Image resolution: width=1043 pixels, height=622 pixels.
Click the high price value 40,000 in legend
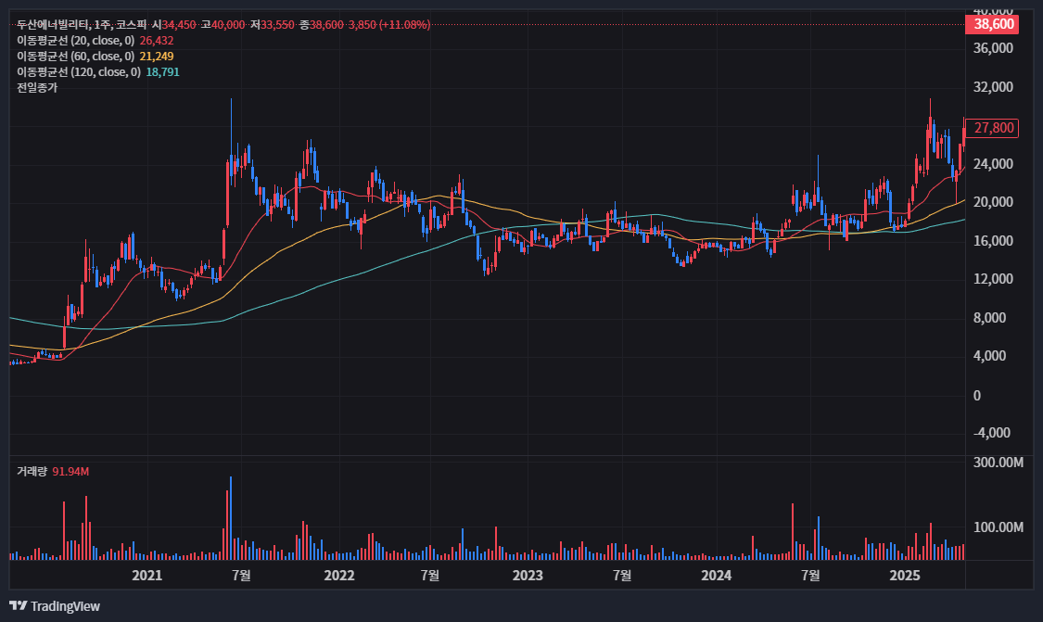(x=228, y=25)
